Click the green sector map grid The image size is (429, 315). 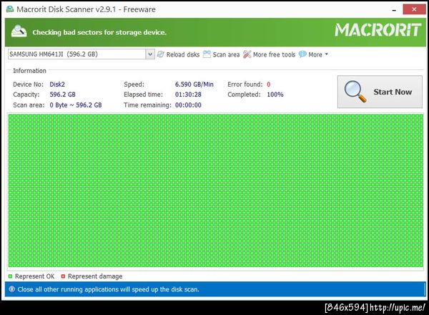(x=216, y=190)
